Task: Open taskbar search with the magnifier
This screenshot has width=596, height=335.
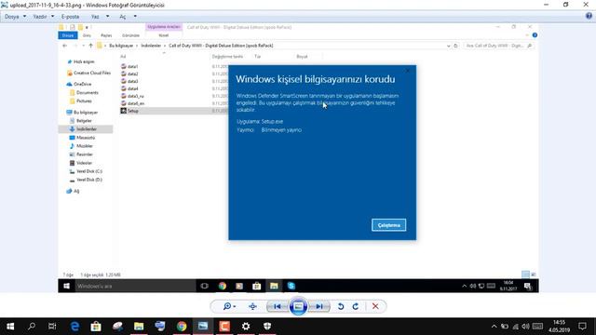Action: [x=32, y=327]
